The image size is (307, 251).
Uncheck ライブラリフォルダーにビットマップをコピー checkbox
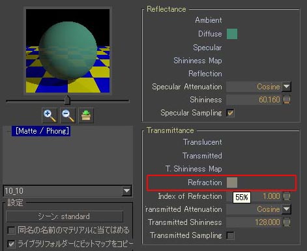coord(11,244)
